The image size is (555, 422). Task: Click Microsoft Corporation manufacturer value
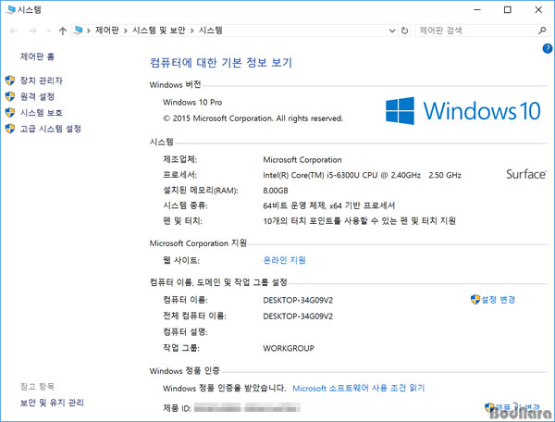tap(302, 160)
